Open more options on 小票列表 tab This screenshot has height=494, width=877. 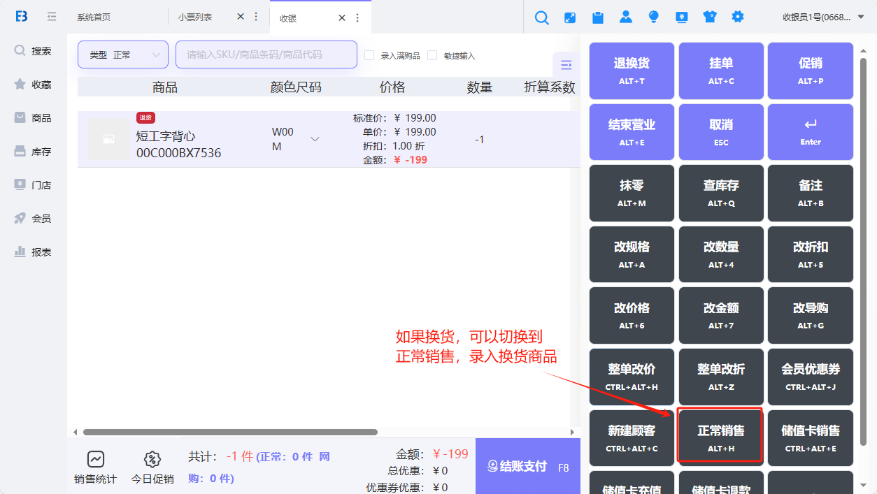coord(256,17)
